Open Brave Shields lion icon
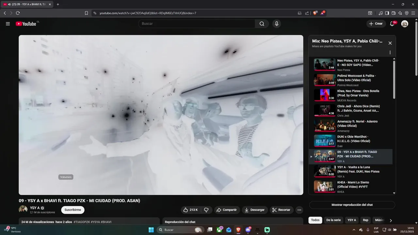This screenshot has width=418, height=235. coord(315,13)
